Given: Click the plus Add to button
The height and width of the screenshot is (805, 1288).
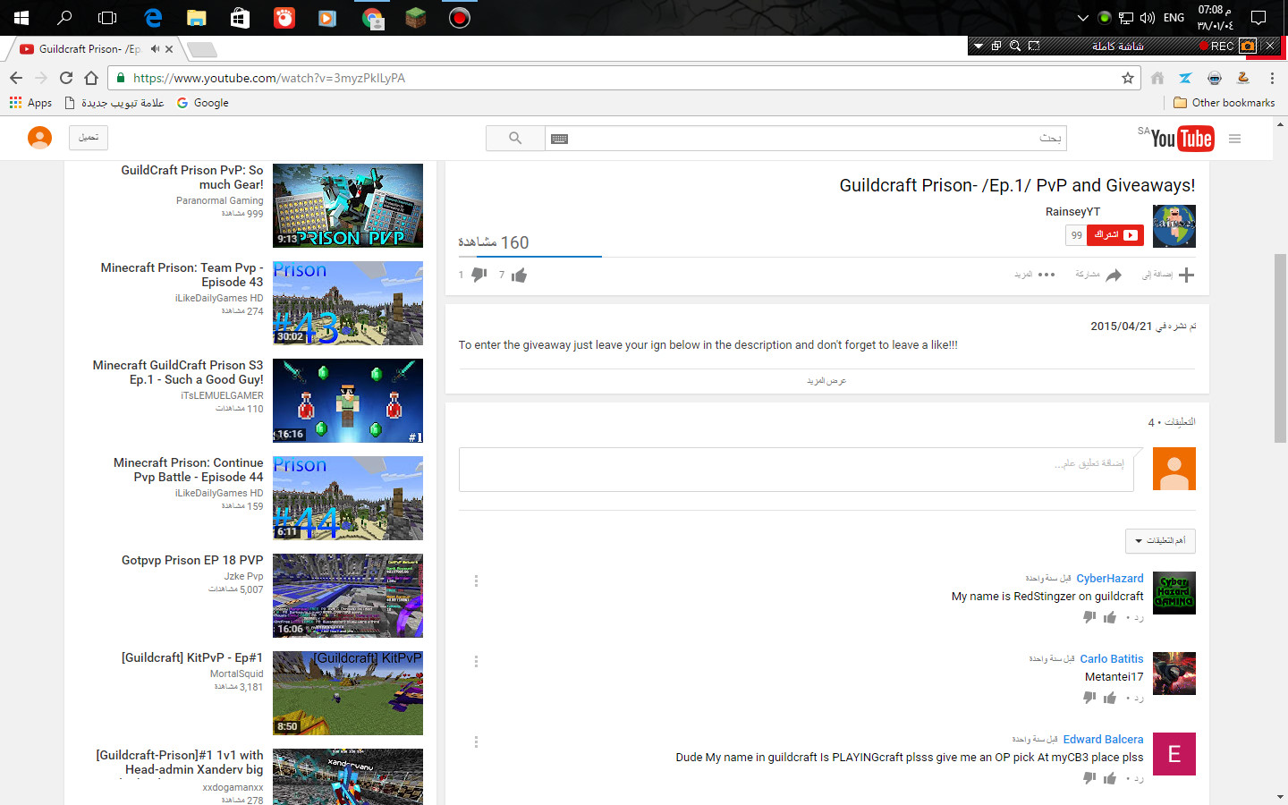Looking at the screenshot, I should coord(1168,275).
